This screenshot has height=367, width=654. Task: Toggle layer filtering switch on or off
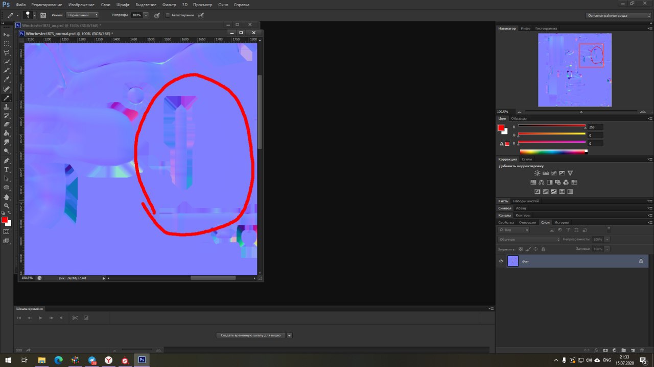pos(609,230)
